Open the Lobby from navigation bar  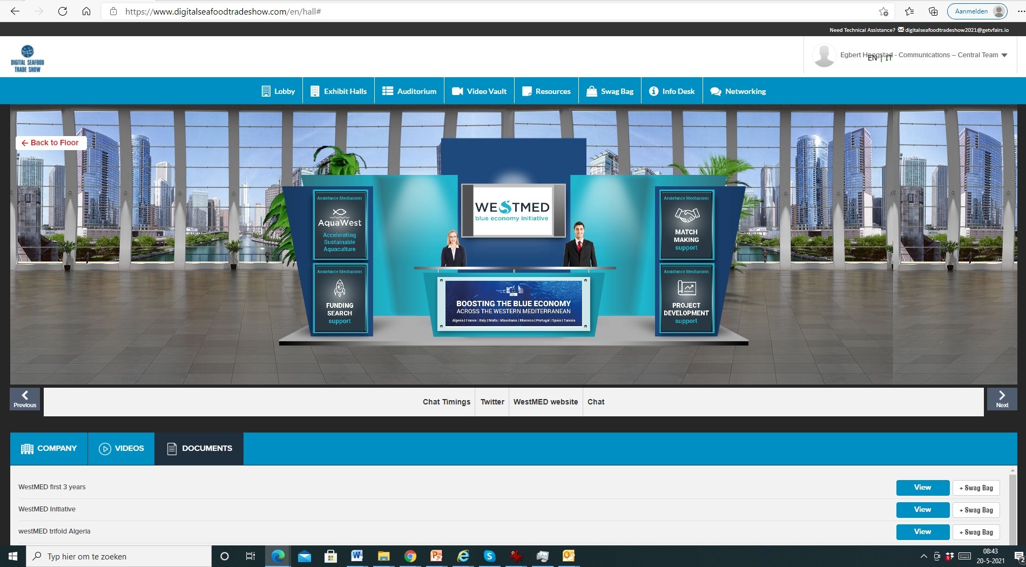(x=278, y=91)
